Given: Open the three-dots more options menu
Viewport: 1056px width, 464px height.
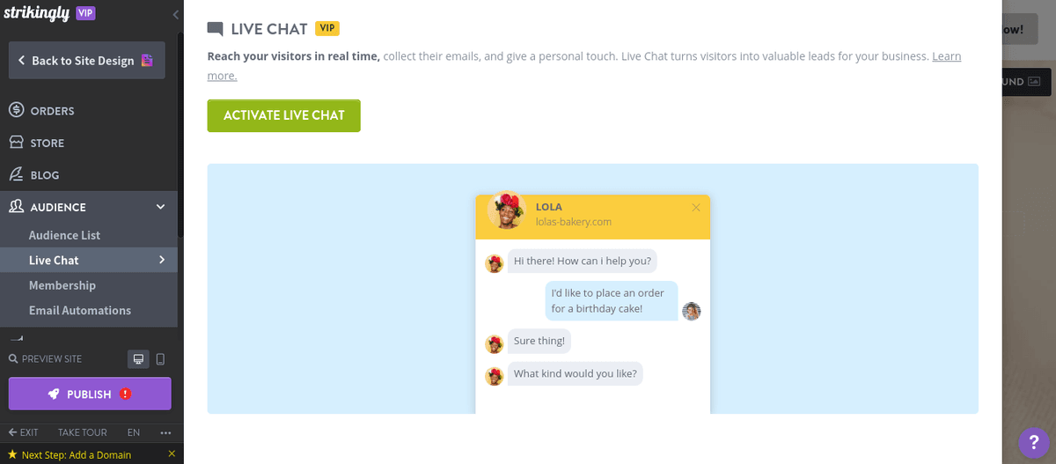Looking at the screenshot, I should pyautogui.click(x=165, y=432).
